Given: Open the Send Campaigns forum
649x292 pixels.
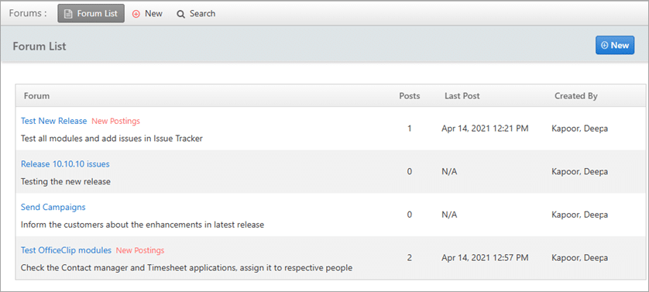Looking at the screenshot, I should click(53, 207).
